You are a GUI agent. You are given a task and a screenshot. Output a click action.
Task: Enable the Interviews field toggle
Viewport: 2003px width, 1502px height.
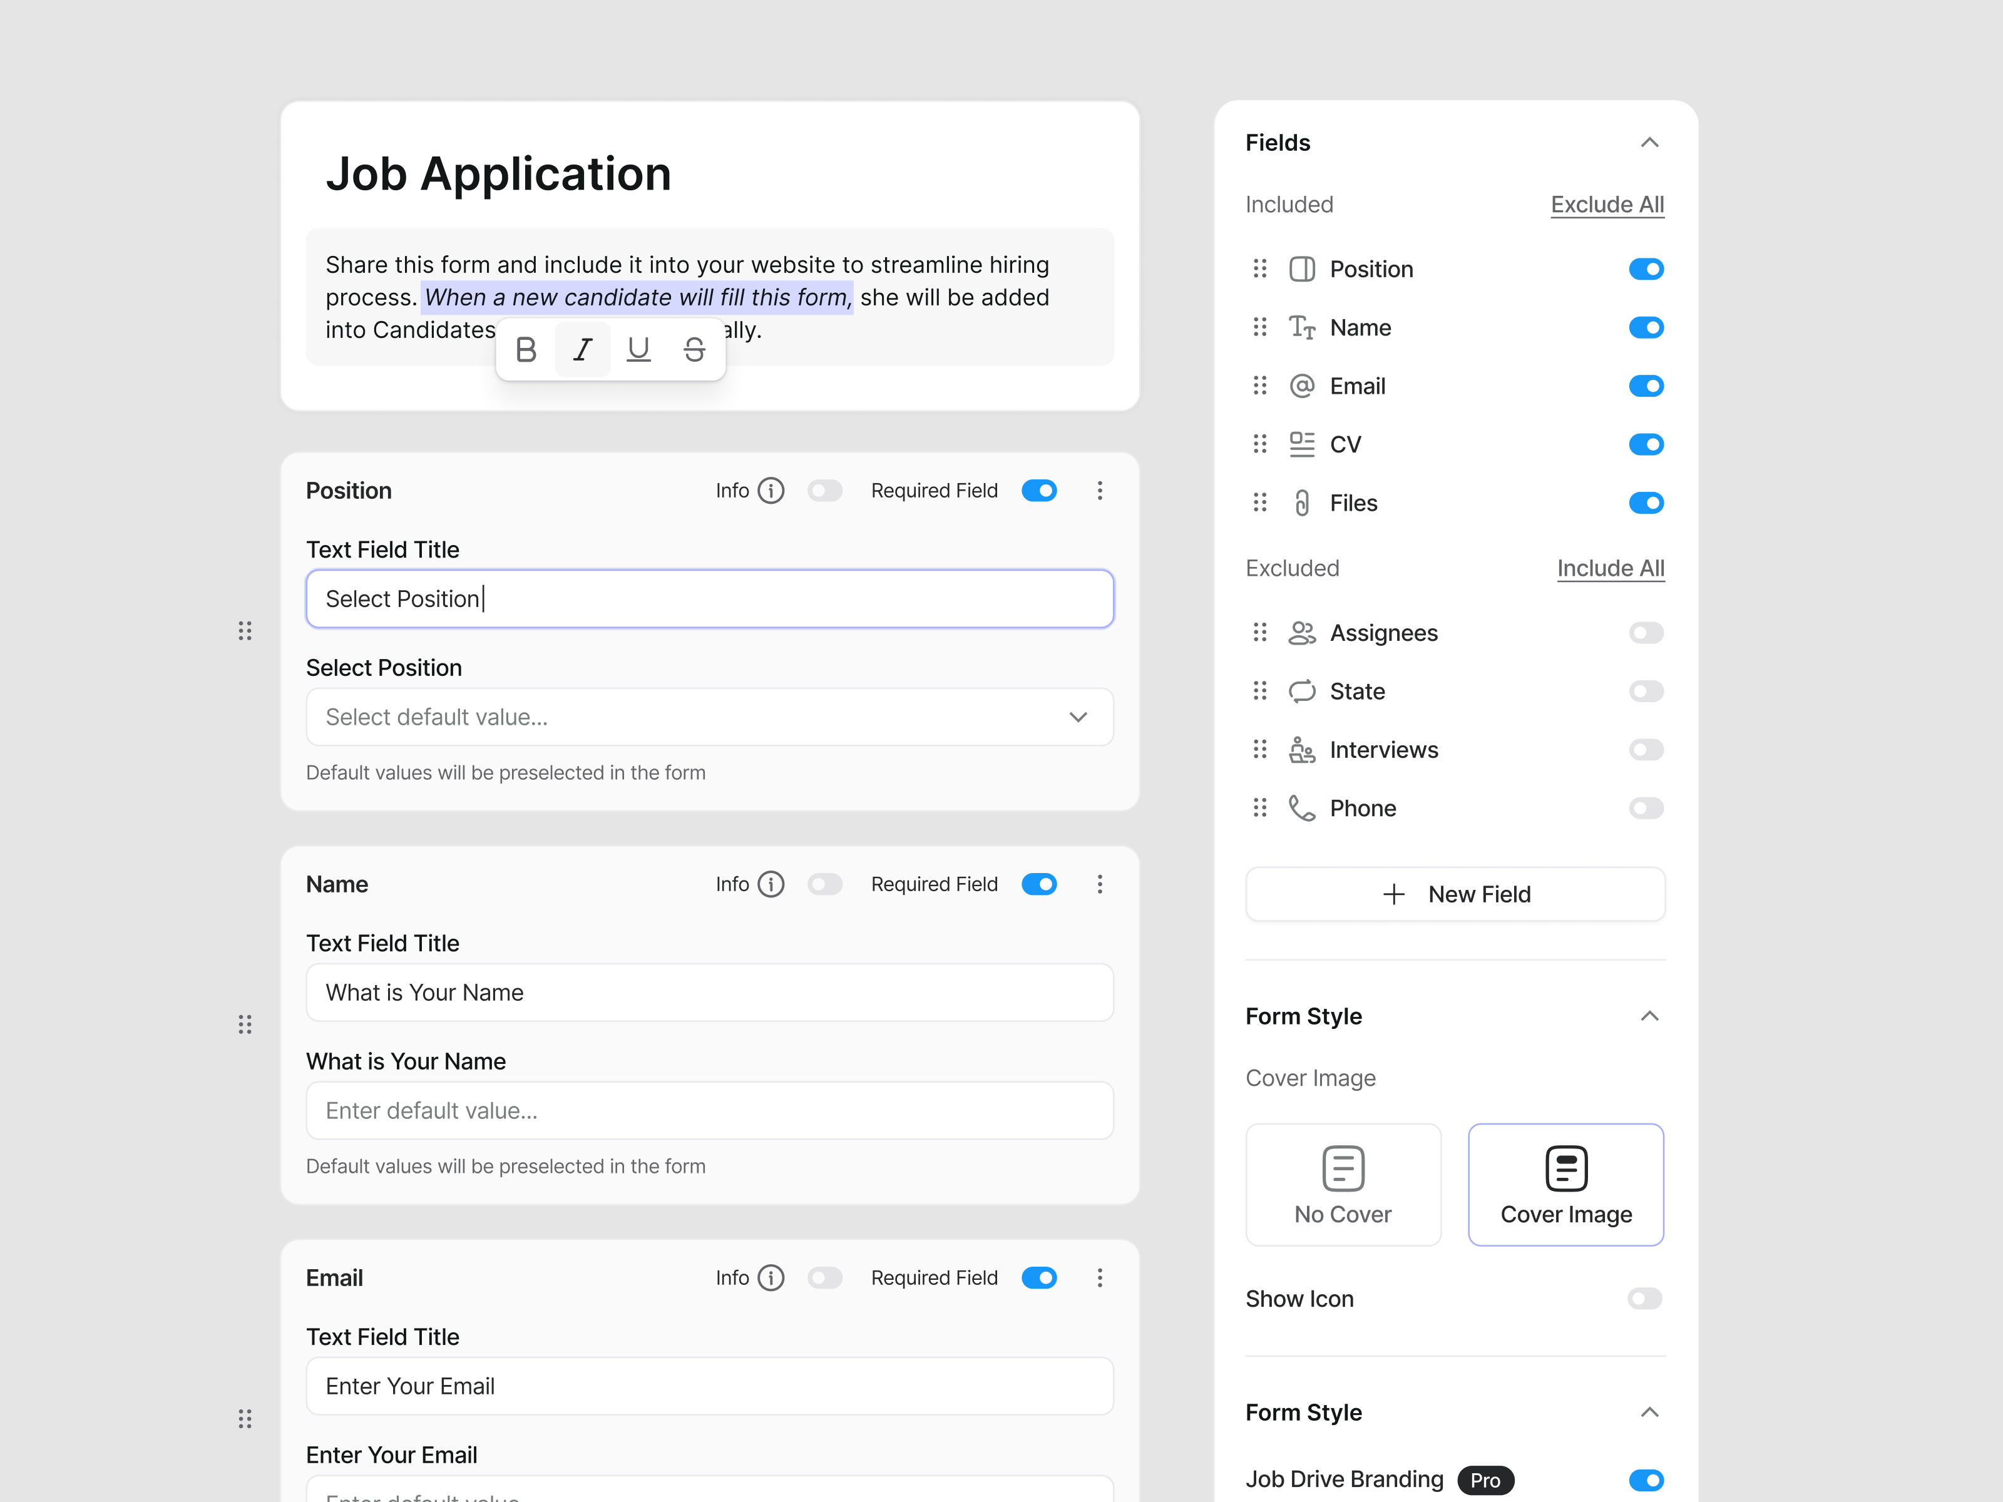point(1646,750)
